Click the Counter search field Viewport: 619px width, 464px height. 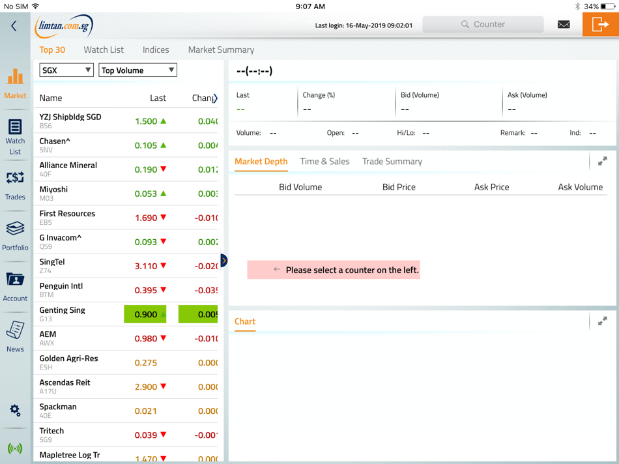[x=483, y=25]
